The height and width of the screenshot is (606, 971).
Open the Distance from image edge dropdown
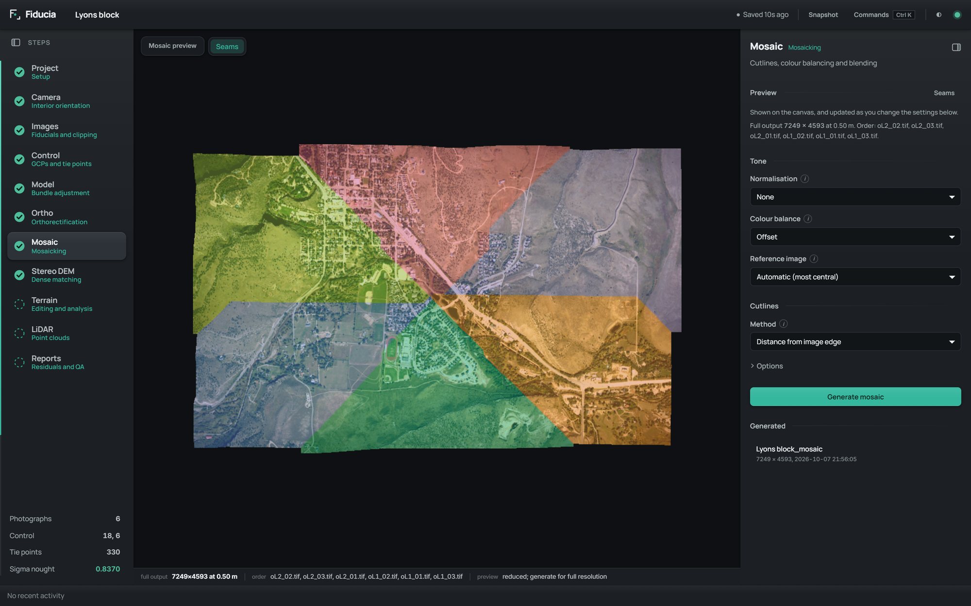(855, 342)
